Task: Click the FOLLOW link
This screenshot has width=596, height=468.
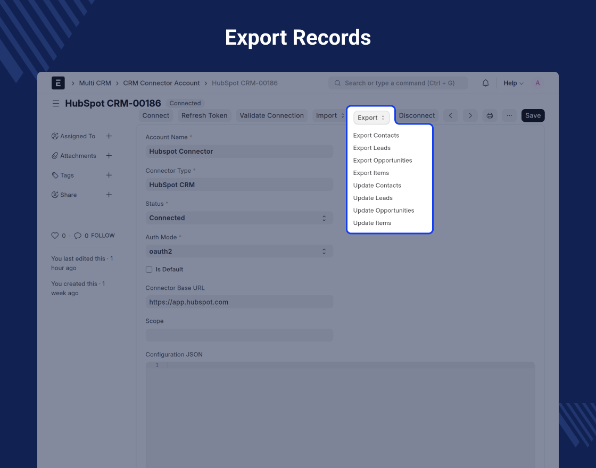Action: pos(103,236)
